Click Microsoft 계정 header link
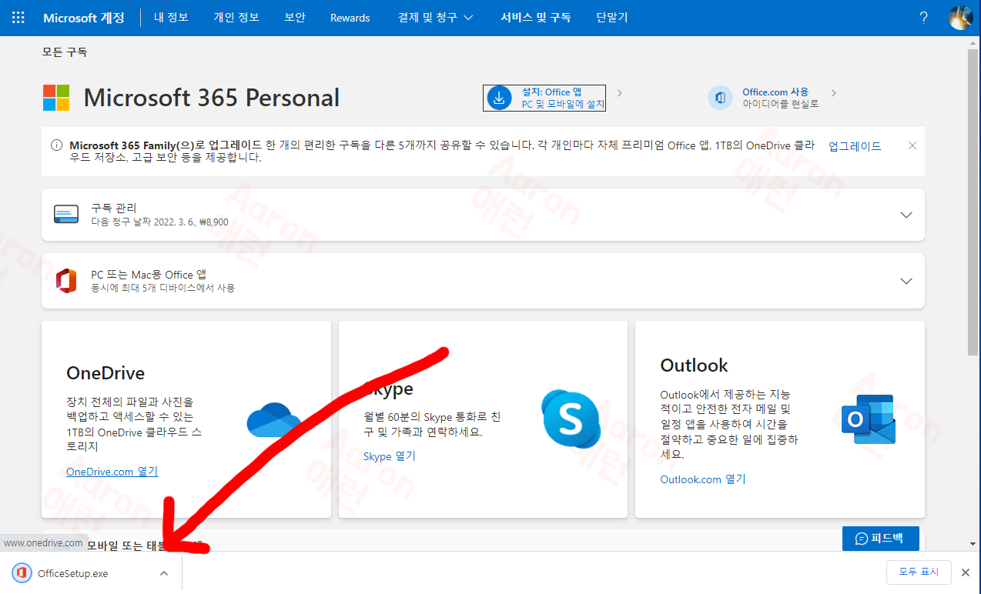 tap(84, 18)
